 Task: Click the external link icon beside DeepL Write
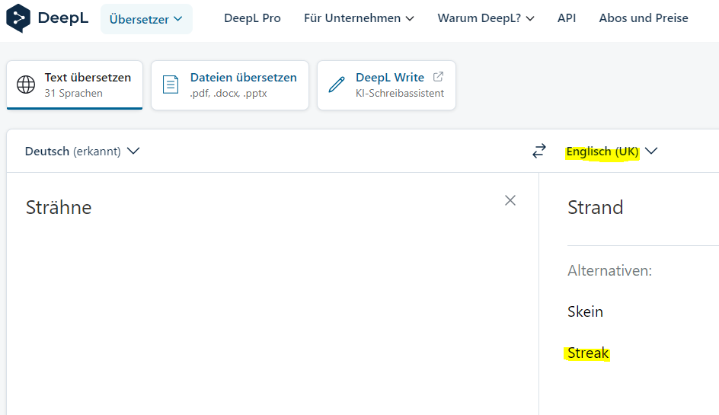click(438, 77)
